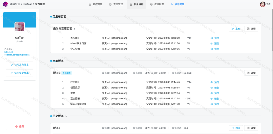Screen dimensions: 273x134
Task: Open 详情 for 版本8
Action: pos(251,128)
